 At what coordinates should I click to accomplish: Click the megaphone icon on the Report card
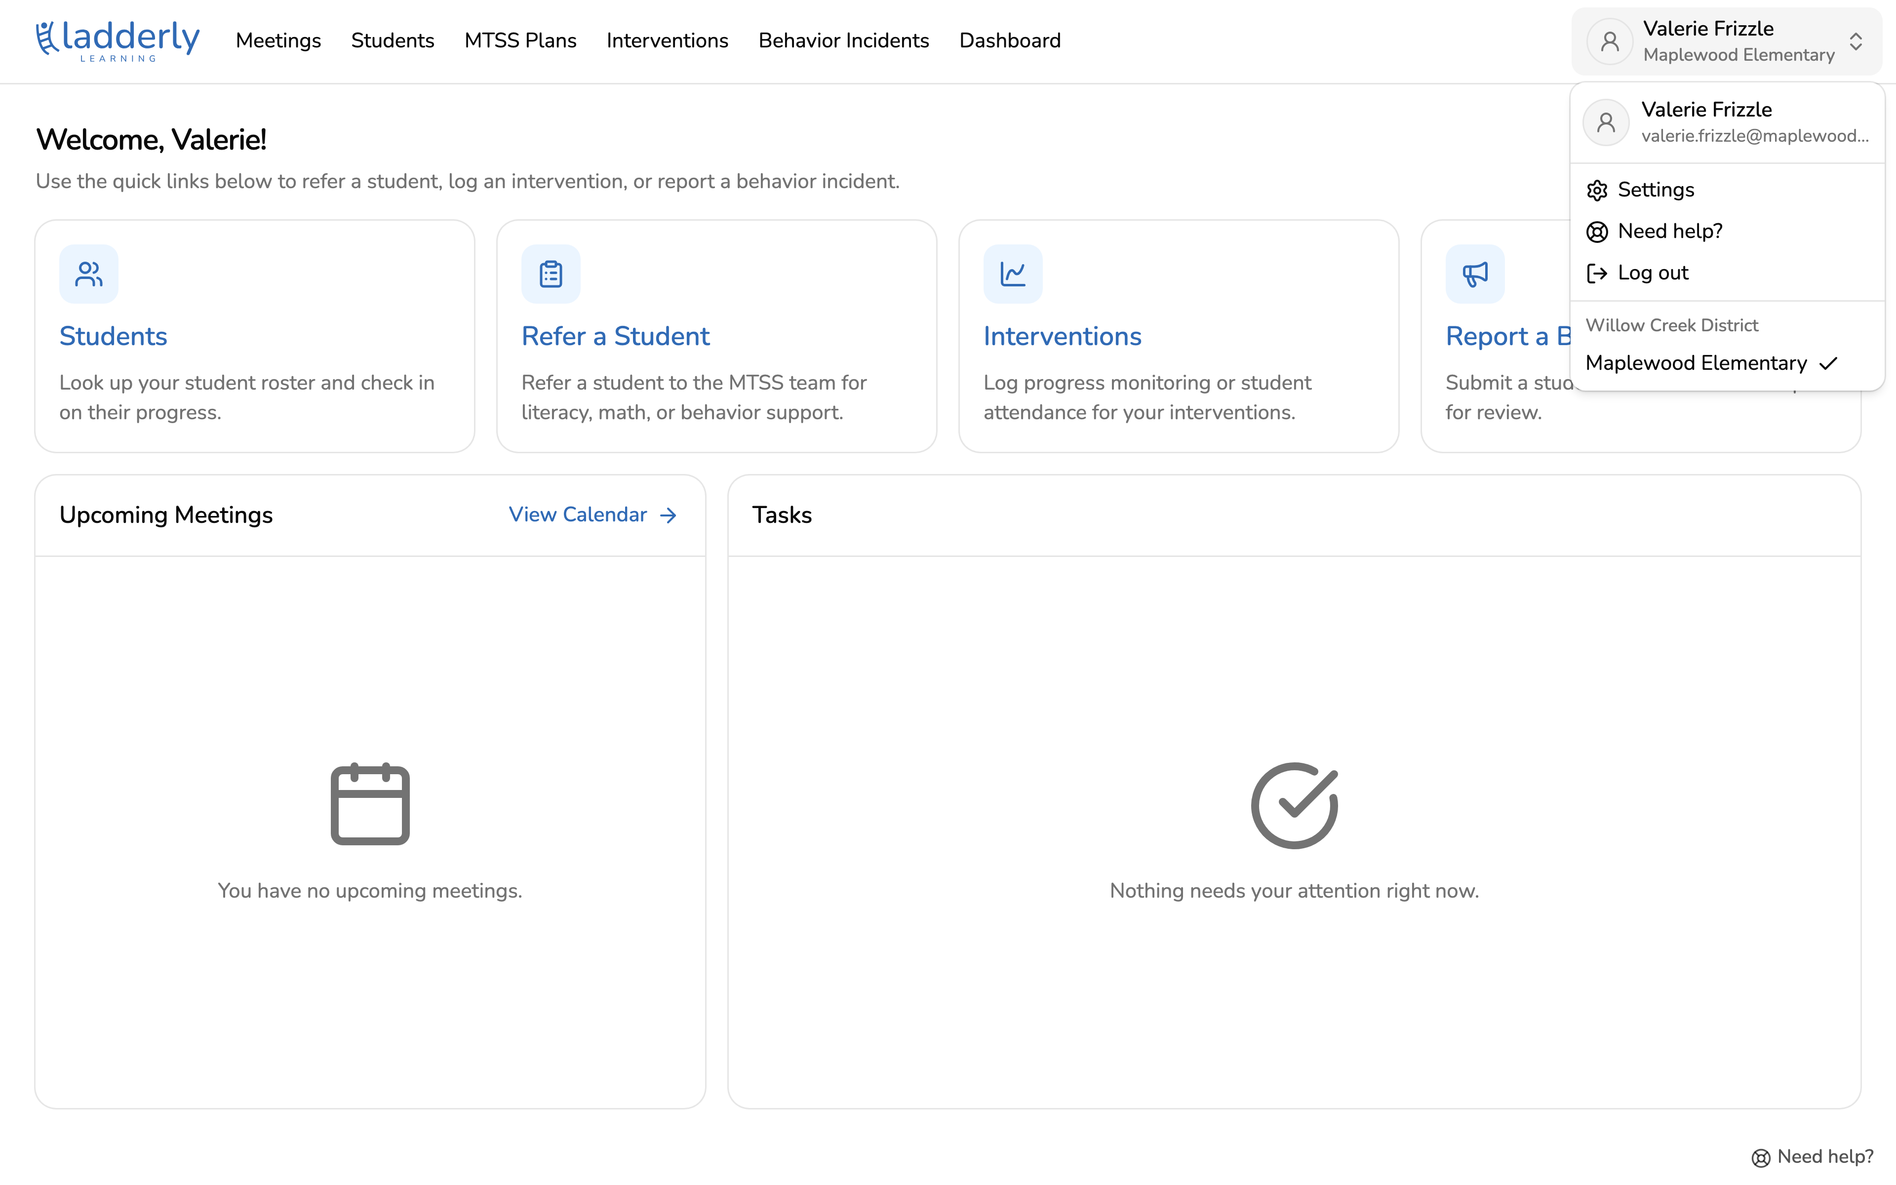click(x=1475, y=275)
